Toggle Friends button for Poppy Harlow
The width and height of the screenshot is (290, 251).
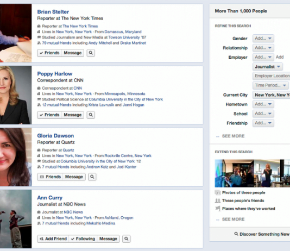pyautogui.click(x=49, y=115)
